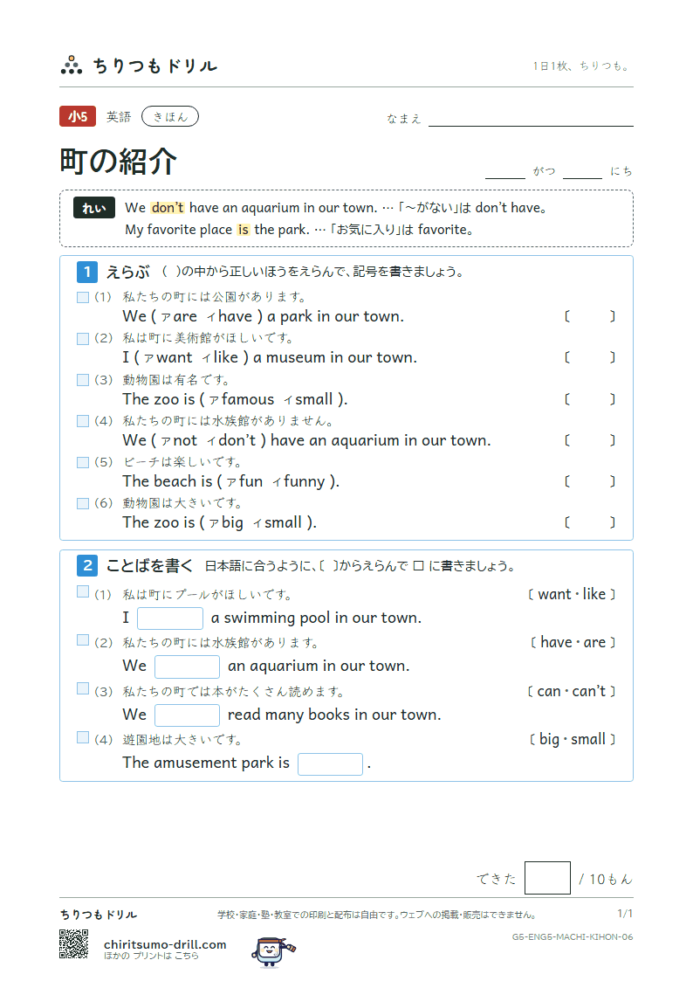Click the answer bracket for 'fun / funny' question
693x981 pixels.
pos(590,481)
